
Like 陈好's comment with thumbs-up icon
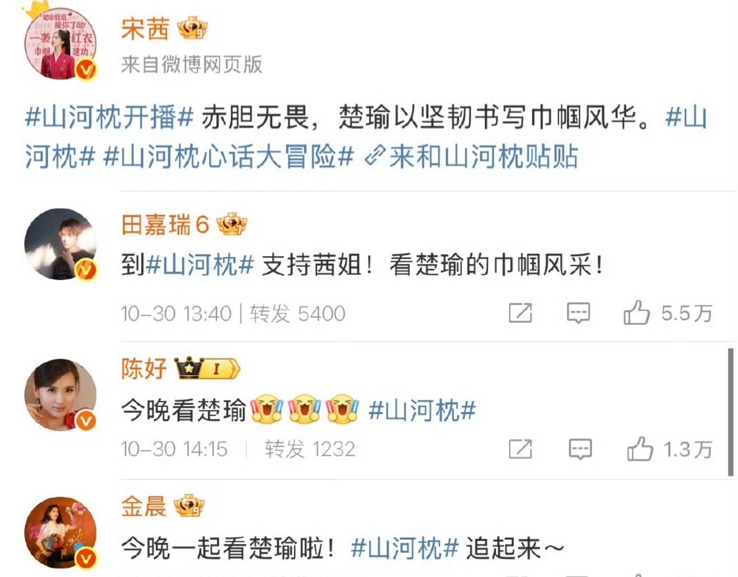pyautogui.click(x=640, y=449)
